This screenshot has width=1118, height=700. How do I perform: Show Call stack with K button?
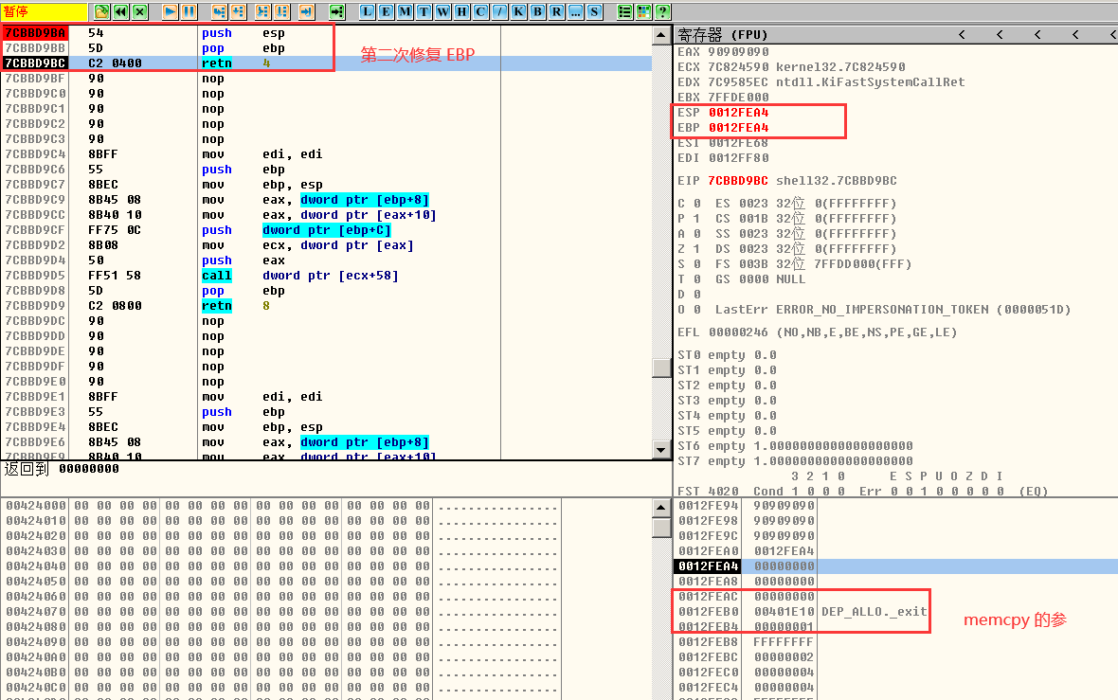click(x=519, y=11)
